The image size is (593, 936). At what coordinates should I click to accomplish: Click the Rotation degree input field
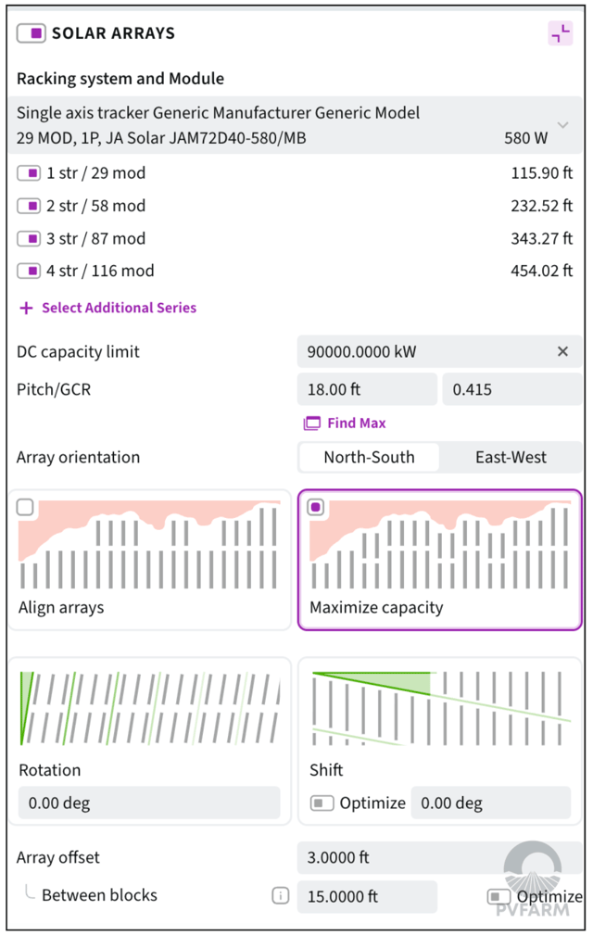pos(148,803)
